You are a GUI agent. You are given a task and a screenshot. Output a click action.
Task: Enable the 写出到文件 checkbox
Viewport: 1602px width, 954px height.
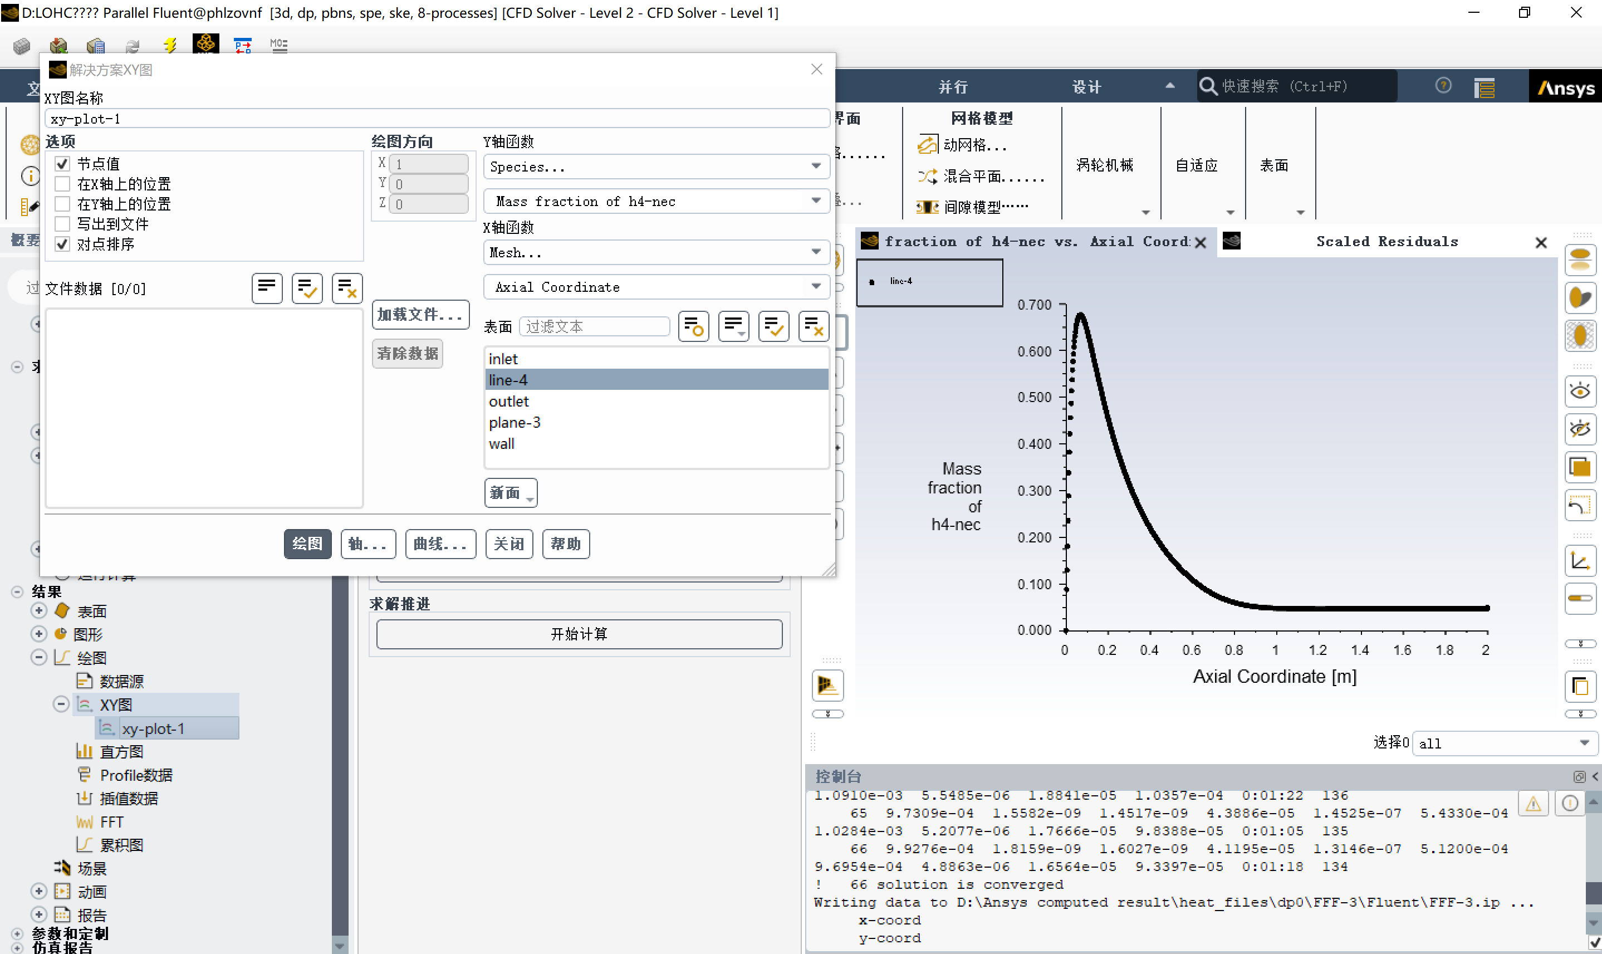62,224
